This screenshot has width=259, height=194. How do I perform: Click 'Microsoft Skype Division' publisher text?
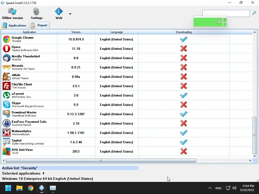click(28, 106)
